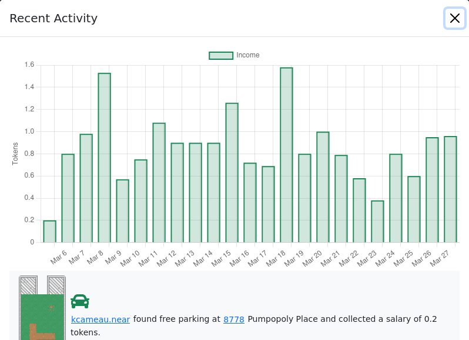469x340 pixels.
Task: Click the Mar 20 income bar
Action: pos(323,187)
